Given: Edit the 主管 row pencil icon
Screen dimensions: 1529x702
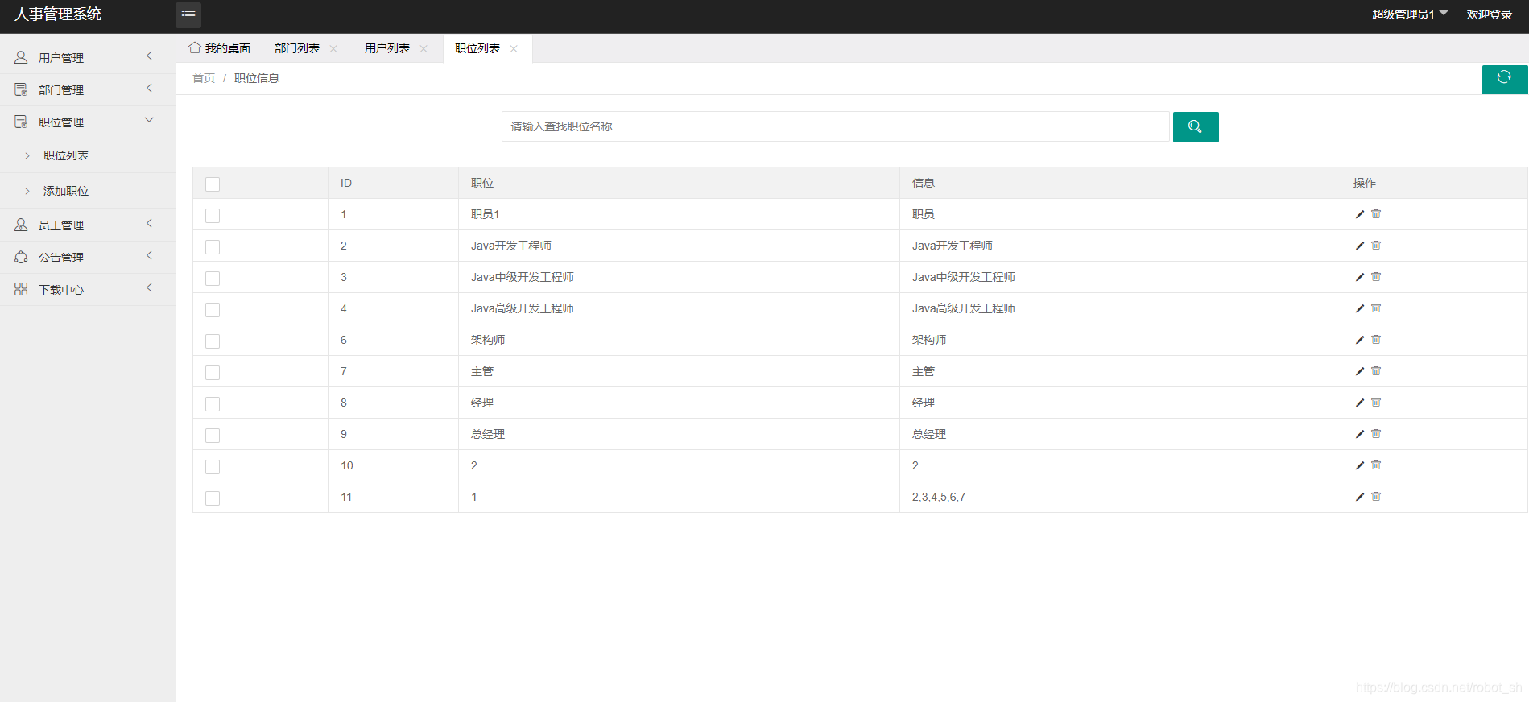Looking at the screenshot, I should (x=1360, y=371).
